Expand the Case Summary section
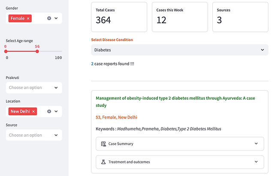Image resolution: width=275 pixels, height=176 pixels. (180, 144)
